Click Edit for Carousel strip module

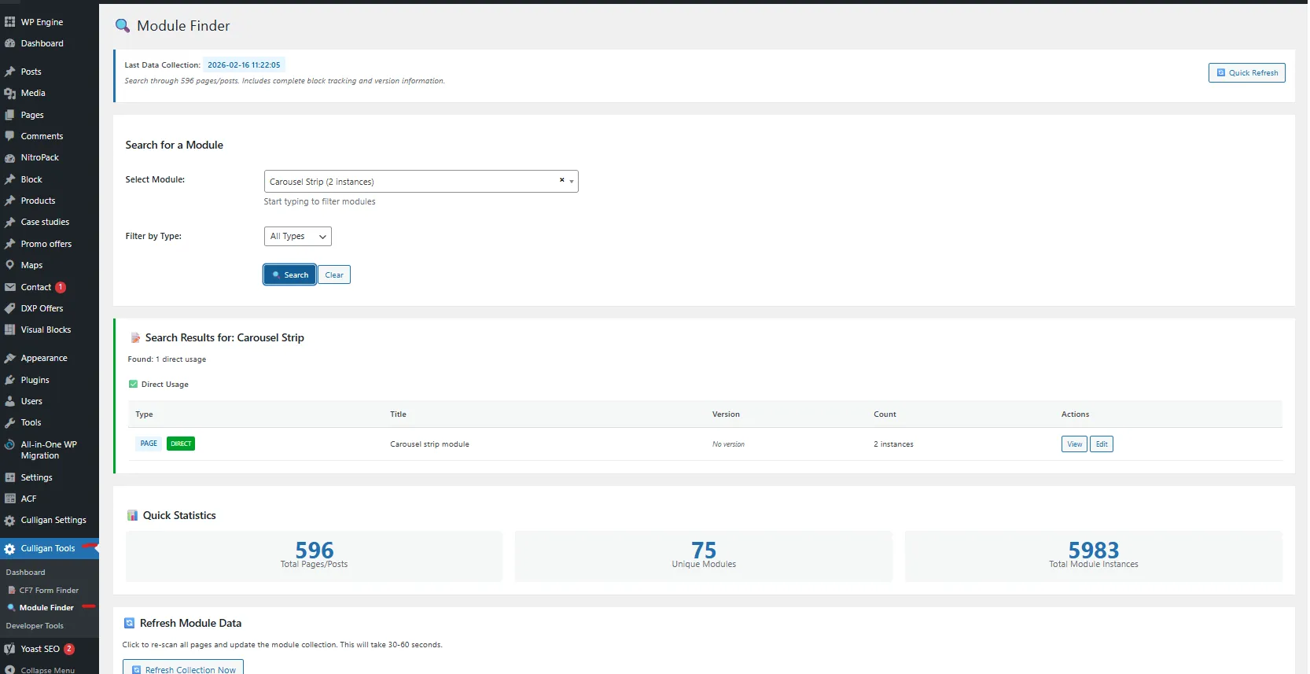1102,444
